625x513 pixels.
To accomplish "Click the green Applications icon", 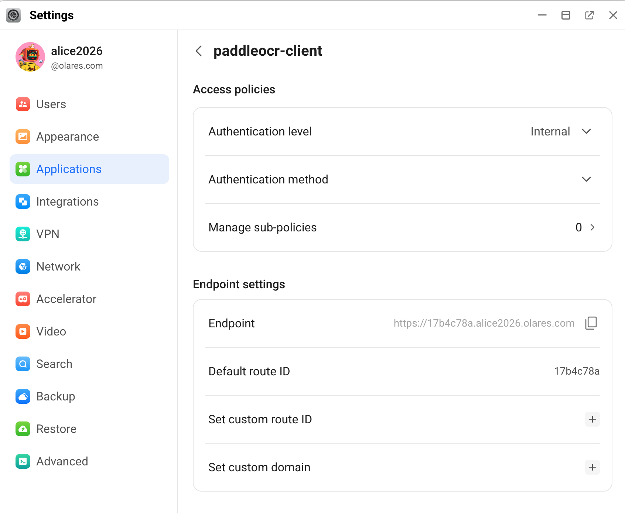I will pyautogui.click(x=23, y=169).
